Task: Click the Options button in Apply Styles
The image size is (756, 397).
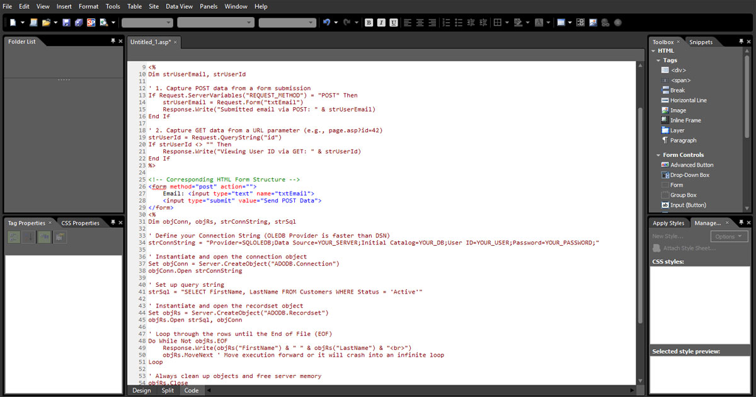Action: (729, 236)
